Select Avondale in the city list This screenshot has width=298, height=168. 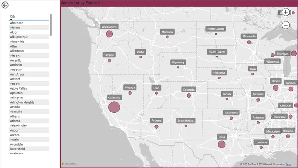(29, 144)
